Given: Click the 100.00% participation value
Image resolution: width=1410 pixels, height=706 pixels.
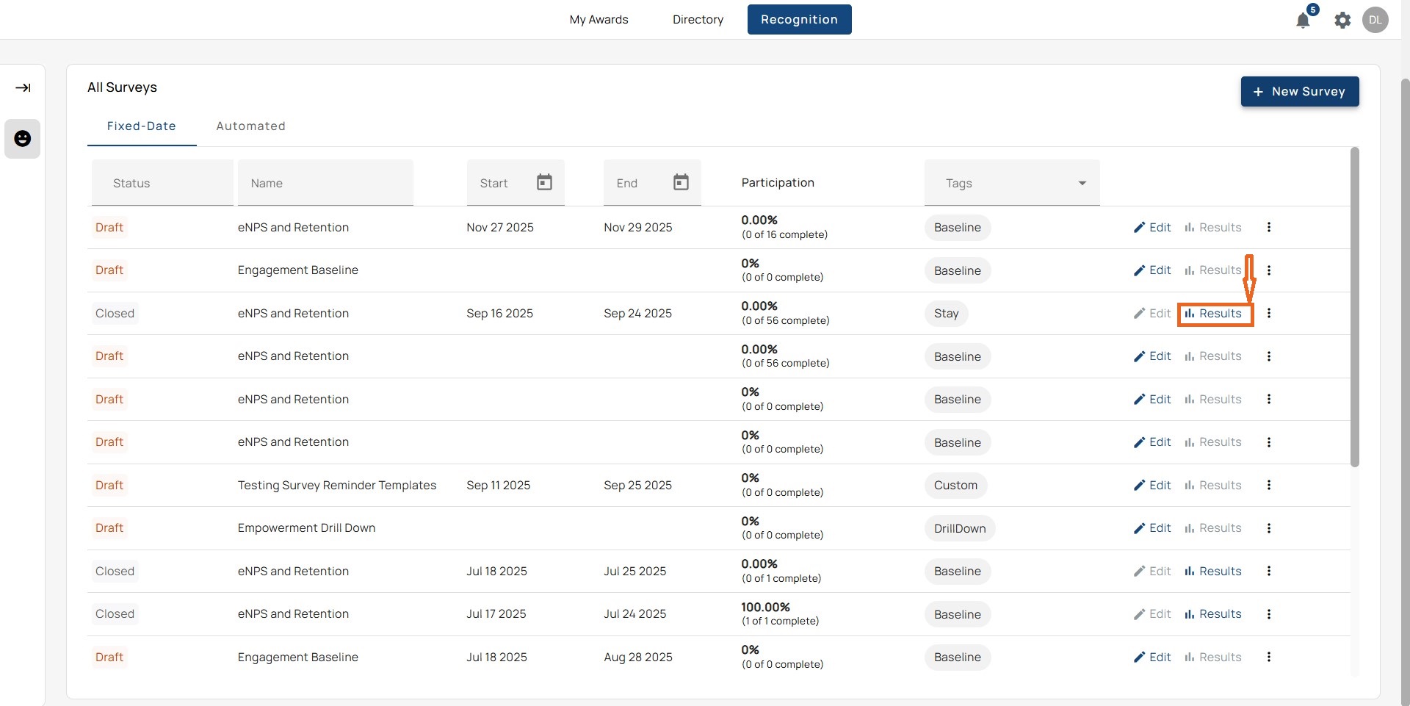Looking at the screenshot, I should (765, 607).
